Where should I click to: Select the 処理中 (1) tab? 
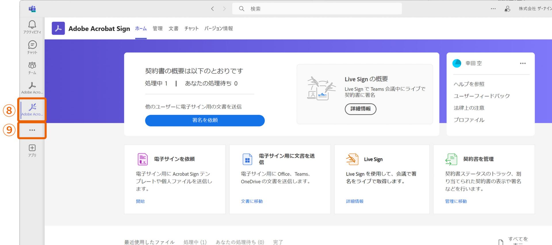click(195, 242)
